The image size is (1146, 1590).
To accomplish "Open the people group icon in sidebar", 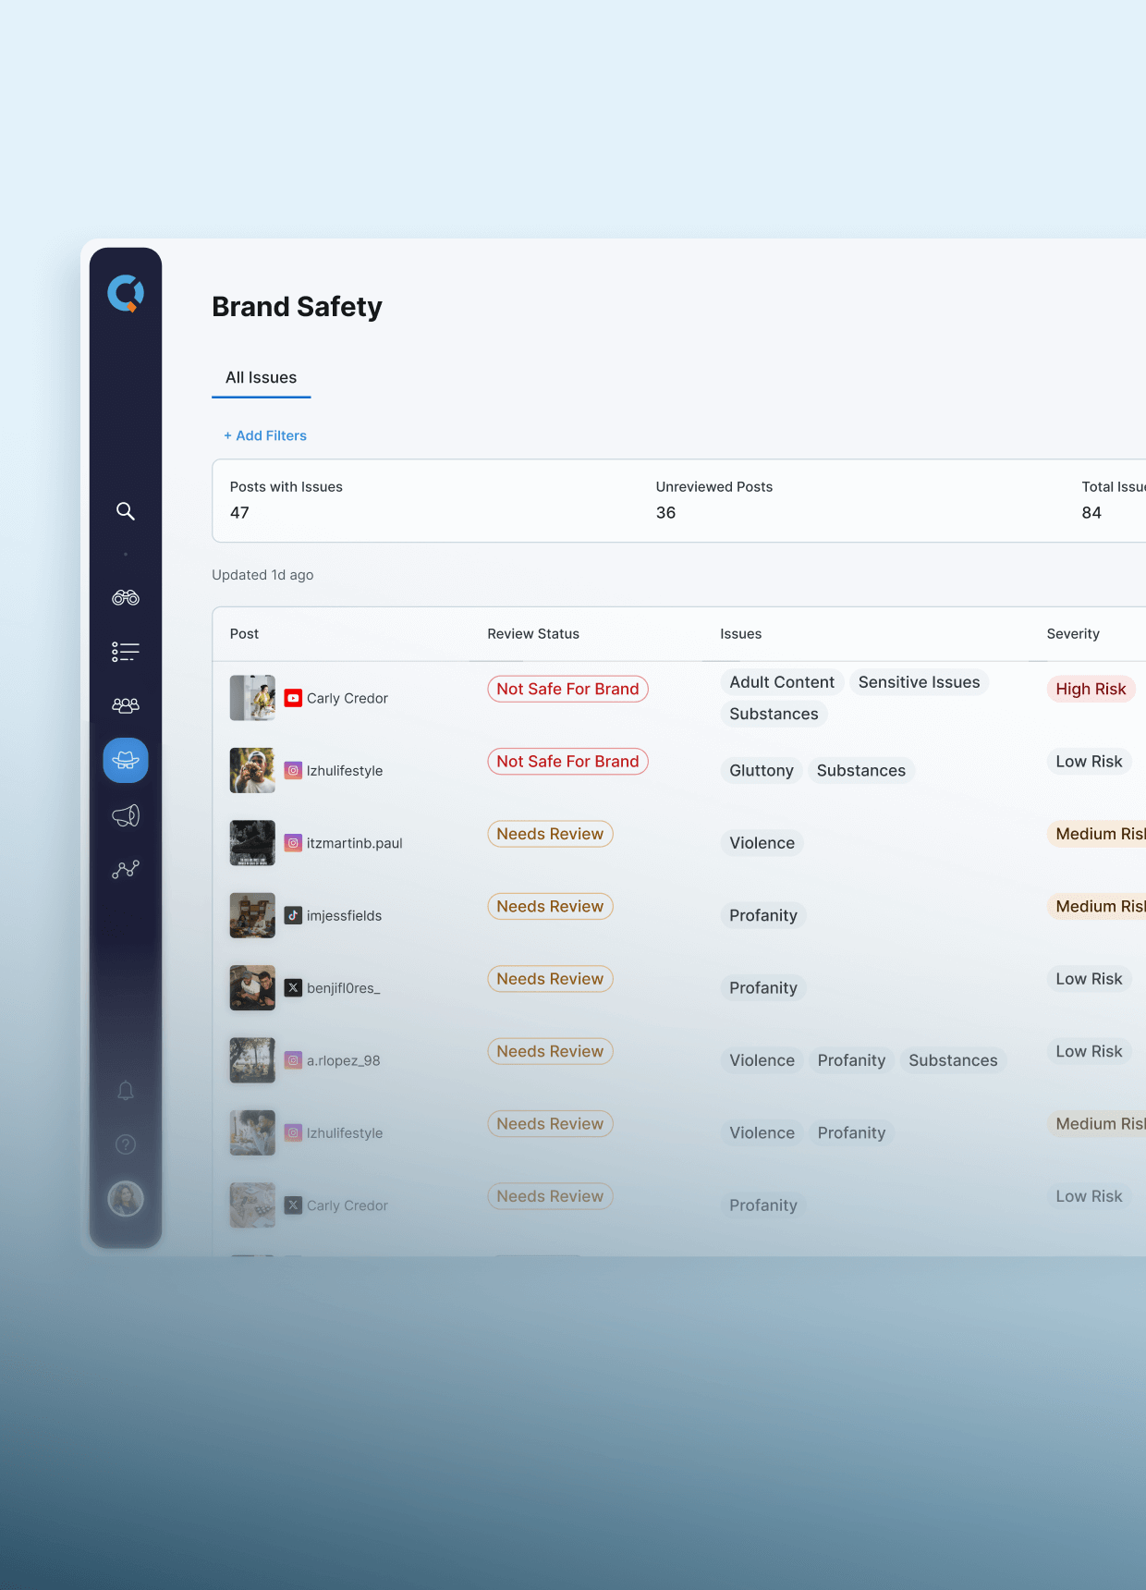I will (x=126, y=705).
